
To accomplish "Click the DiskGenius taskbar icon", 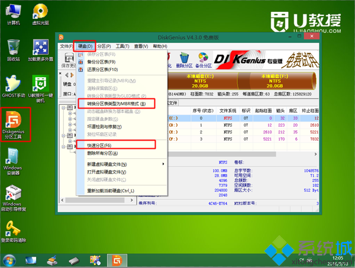I will click(117, 260).
